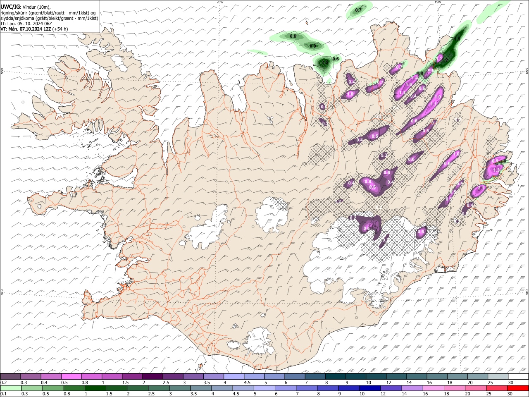Select the crimson 25 swatch in lower legend row
Image resolution: width=529 pixels, height=397 pixels.
click(497, 388)
